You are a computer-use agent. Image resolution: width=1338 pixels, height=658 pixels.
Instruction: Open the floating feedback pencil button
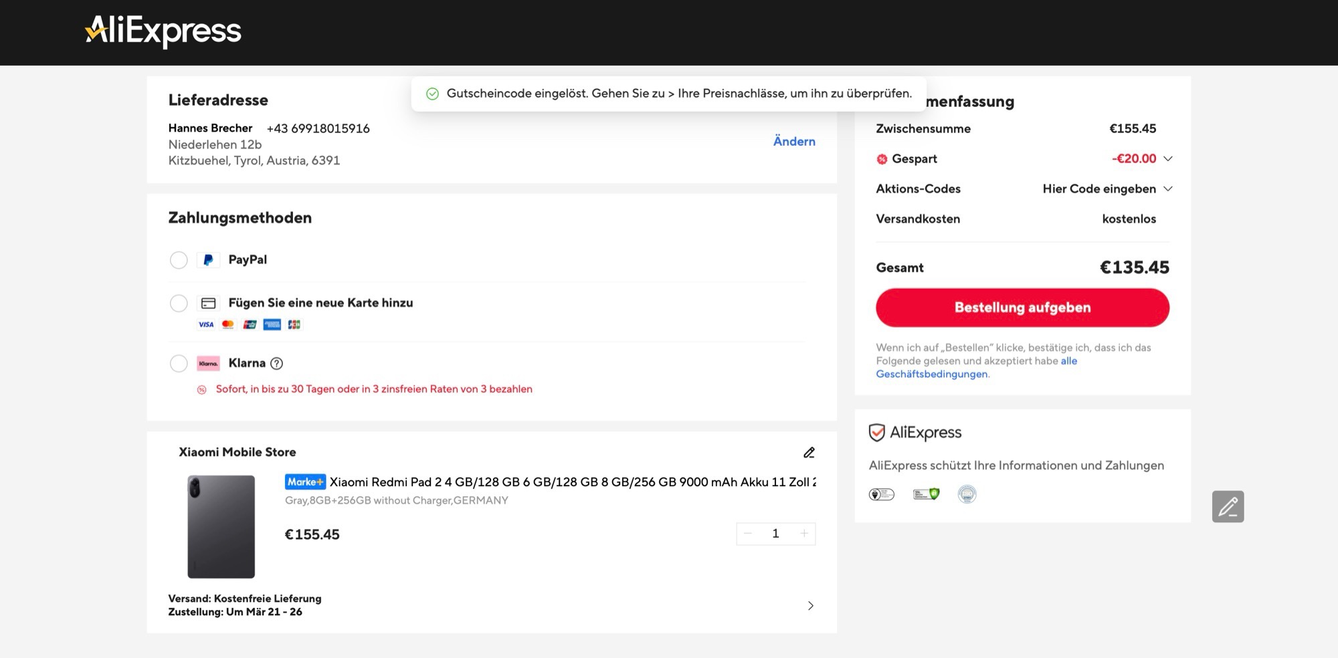(1228, 507)
